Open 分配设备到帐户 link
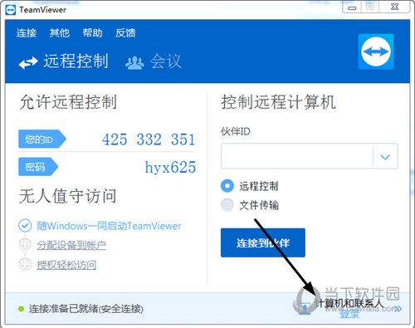415x328 pixels. (x=71, y=245)
